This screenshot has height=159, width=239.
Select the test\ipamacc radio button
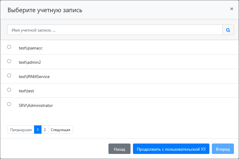tap(9, 47)
